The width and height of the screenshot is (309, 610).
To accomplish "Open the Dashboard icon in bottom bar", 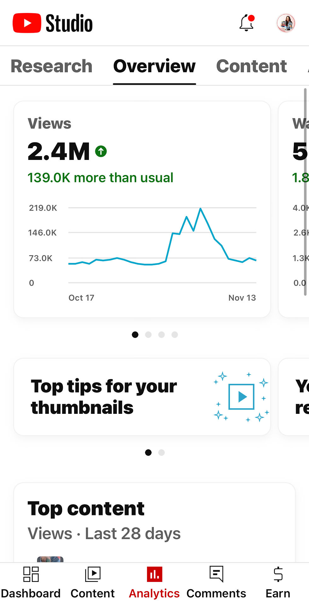I will 31,574.
